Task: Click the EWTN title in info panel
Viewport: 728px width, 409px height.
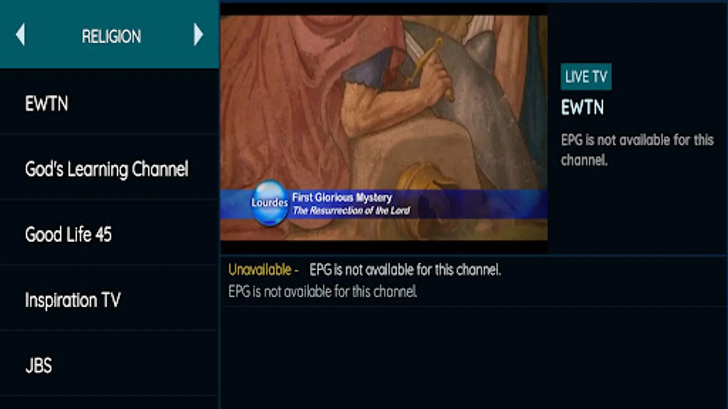Action: click(x=582, y=108)
